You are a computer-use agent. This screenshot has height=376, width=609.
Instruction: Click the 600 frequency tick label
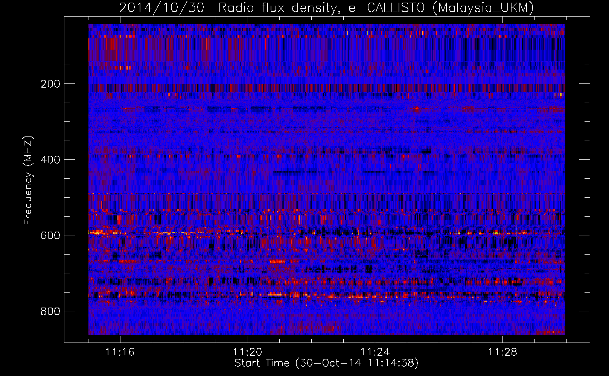point(50,235)
